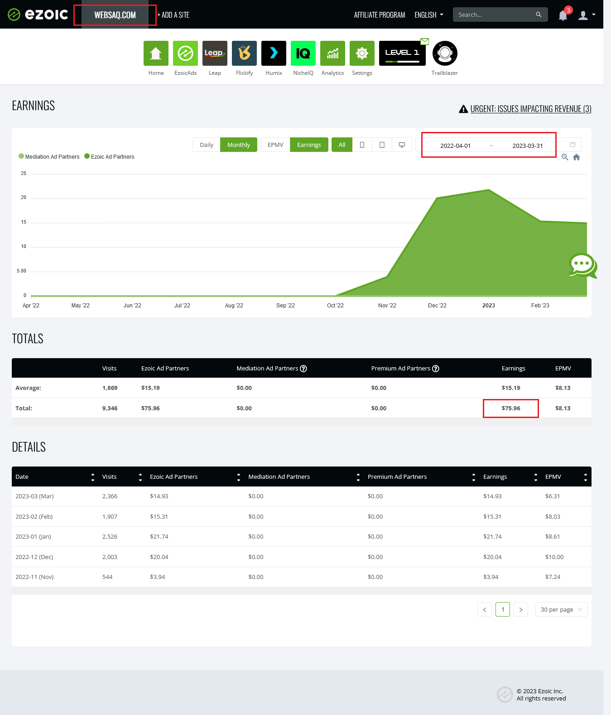The image size is (611, 715).
Task: Open the Humix app icon
Action: [x=274, y=53]
